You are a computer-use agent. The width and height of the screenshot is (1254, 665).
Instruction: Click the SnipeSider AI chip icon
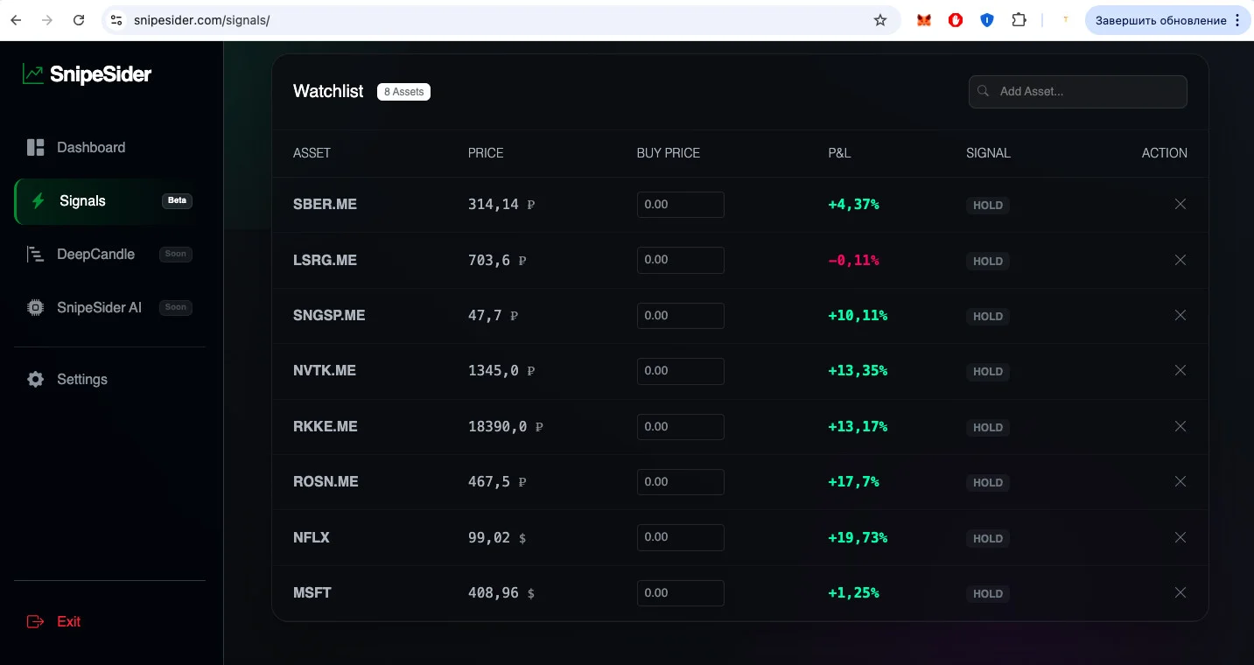[36, 307]
